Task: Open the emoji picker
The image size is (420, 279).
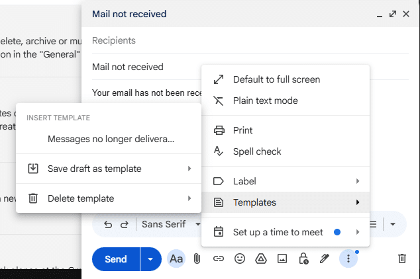Action: click(240, 259)
